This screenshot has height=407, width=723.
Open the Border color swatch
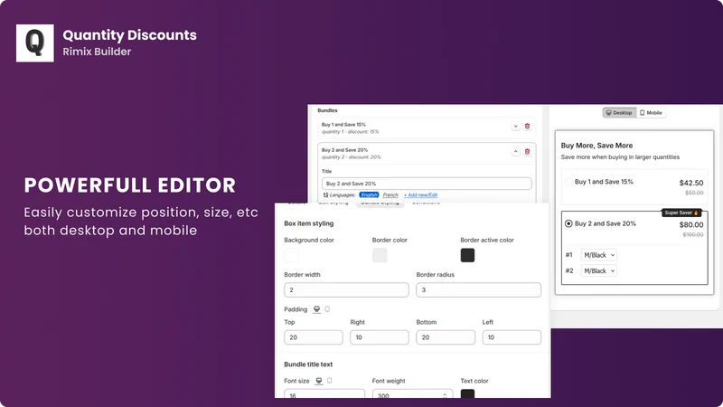pos(380,255)
